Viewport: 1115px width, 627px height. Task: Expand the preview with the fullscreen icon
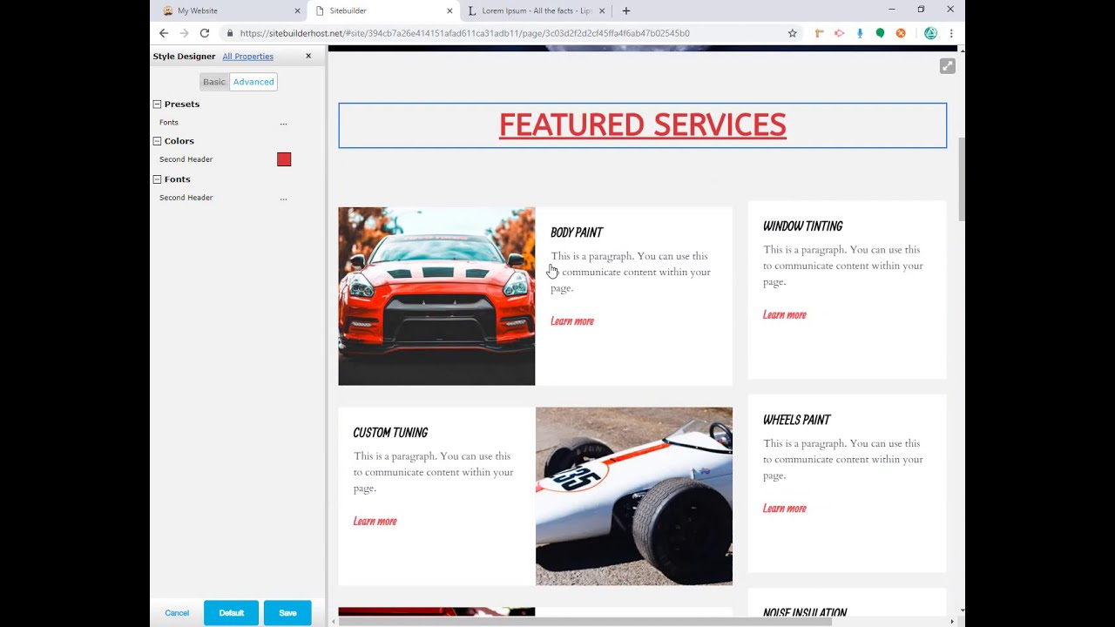click(948, 66)
